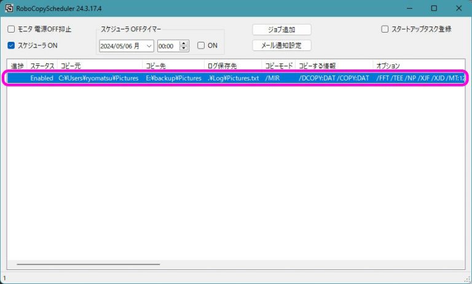Click the ジョブ追加 button

point(281,30)
